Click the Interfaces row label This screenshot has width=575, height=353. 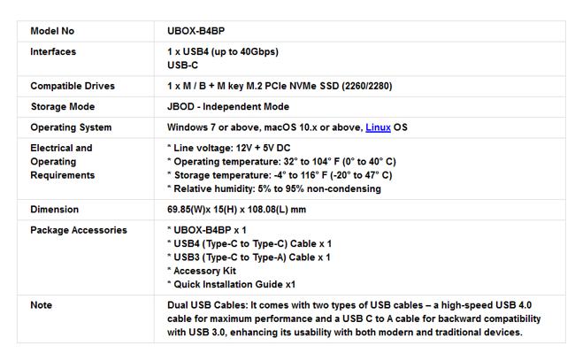coord(53,51)
